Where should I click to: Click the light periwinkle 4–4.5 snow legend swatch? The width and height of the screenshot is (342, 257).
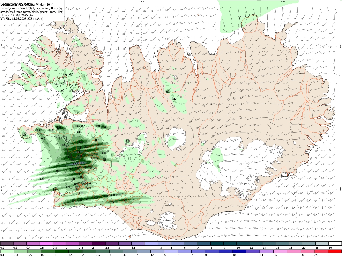151,244
